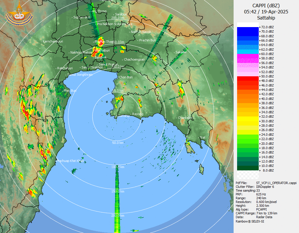Click the Prachuap Khiri Khan label

pyautogui.click(x=70, y=161)
